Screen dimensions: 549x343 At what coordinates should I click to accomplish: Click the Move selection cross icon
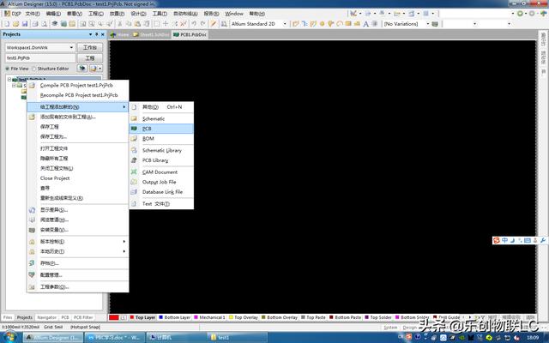pos(166,24)
